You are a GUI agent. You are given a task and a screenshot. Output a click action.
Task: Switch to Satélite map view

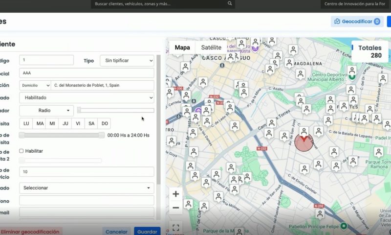click(211, 47)
